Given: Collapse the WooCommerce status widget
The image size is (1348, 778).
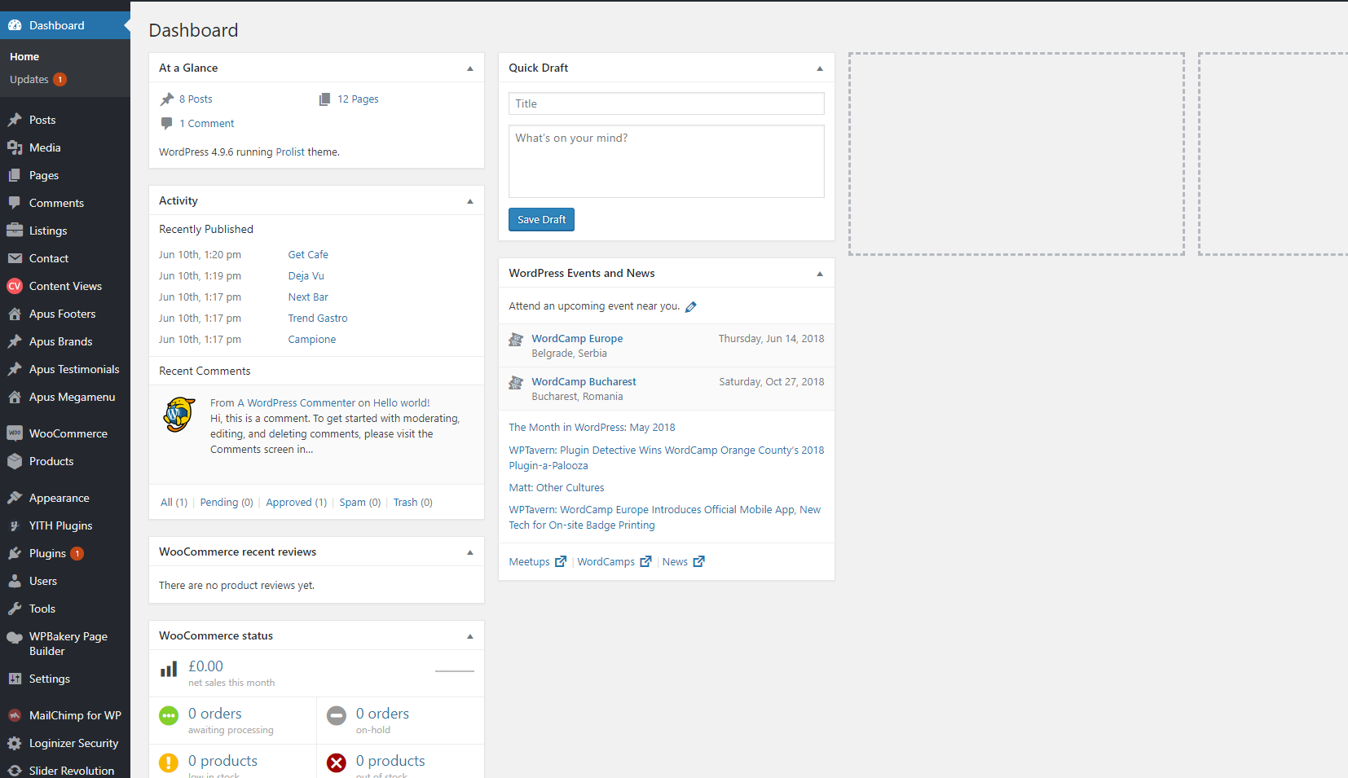Looking at the screenshot, I should point(470,636).
